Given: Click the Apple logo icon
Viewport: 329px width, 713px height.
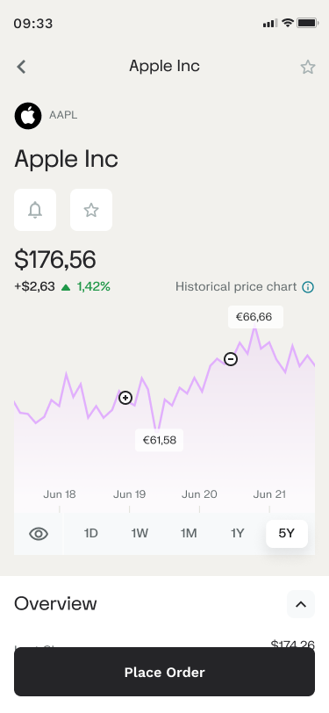Looking at the screenshot, I should tap(28, 116).
